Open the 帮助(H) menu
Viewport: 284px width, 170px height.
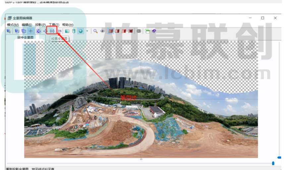(x=68, y=25)
